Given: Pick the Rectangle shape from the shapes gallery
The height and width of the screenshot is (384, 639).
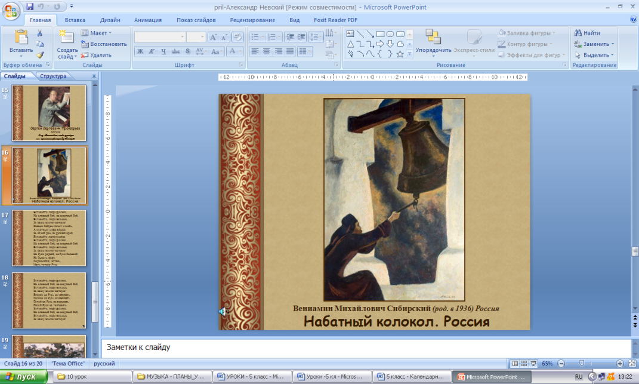Looking at the screenshot, I should (x=380, y=34).
